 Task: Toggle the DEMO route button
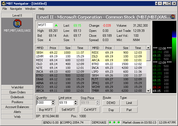(111, 103)
